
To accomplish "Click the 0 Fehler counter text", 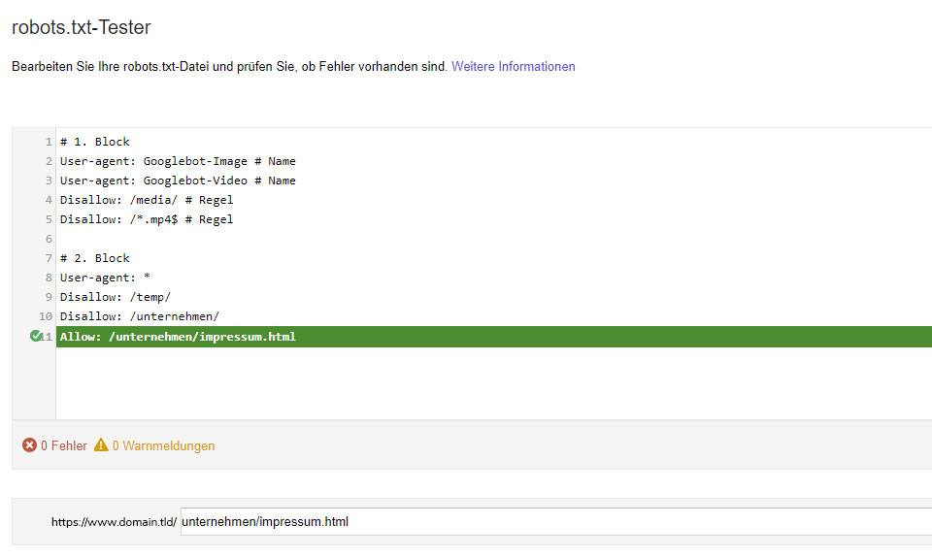I will click(x=64, y=445).
